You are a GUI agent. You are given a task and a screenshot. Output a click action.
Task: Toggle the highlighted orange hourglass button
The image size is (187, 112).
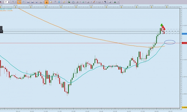click(x=46, y=2)
